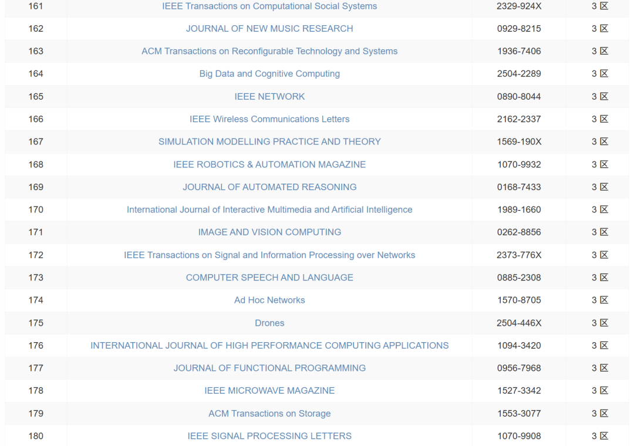Select ISSN 1070-9908 cell
634x446 pixels.
point(519,436)
